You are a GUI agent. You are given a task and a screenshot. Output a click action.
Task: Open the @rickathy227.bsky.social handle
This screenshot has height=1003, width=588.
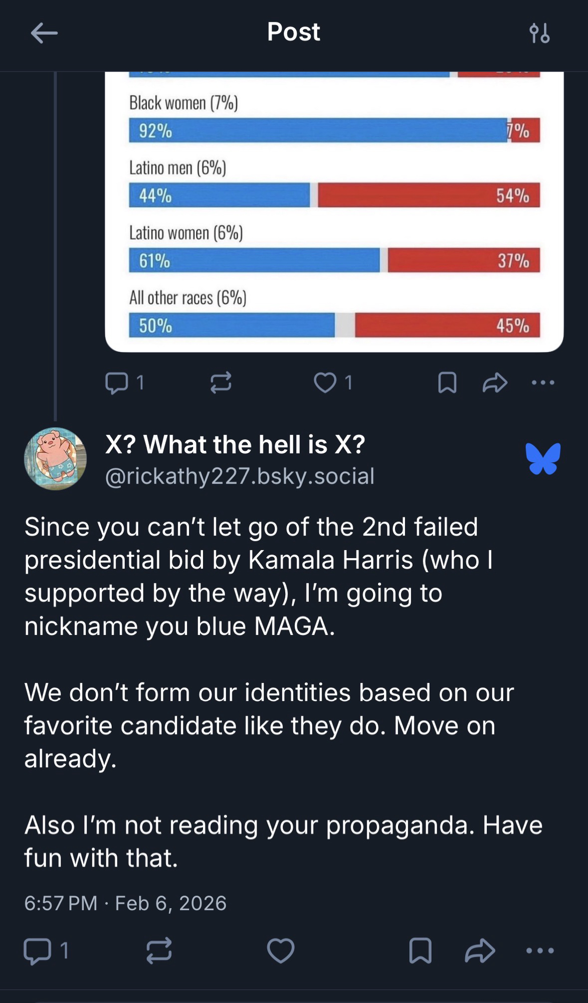[240, 476]
